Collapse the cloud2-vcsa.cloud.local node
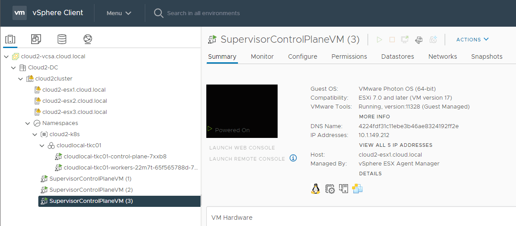The image size is (516, 226). coord(6,56)
